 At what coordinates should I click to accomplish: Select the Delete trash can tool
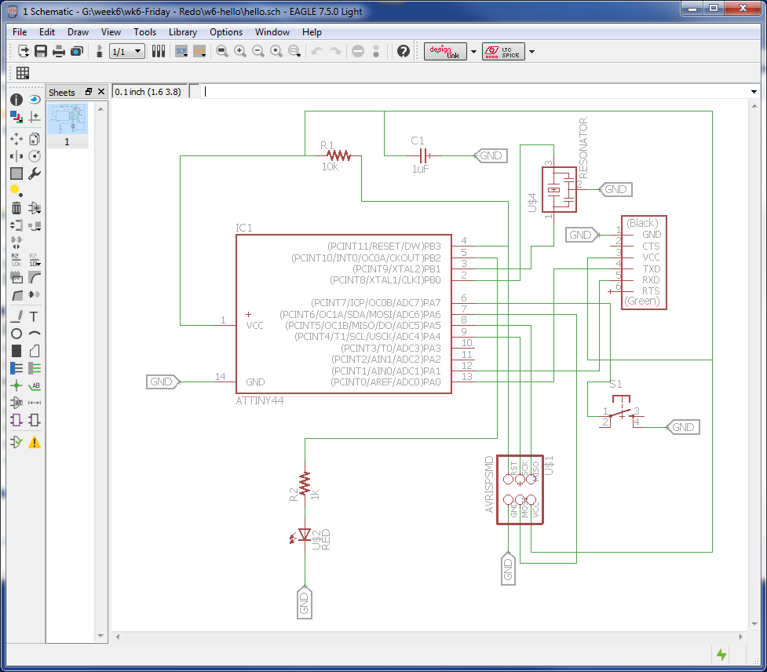pyautogui.click(x=16, y=208)
